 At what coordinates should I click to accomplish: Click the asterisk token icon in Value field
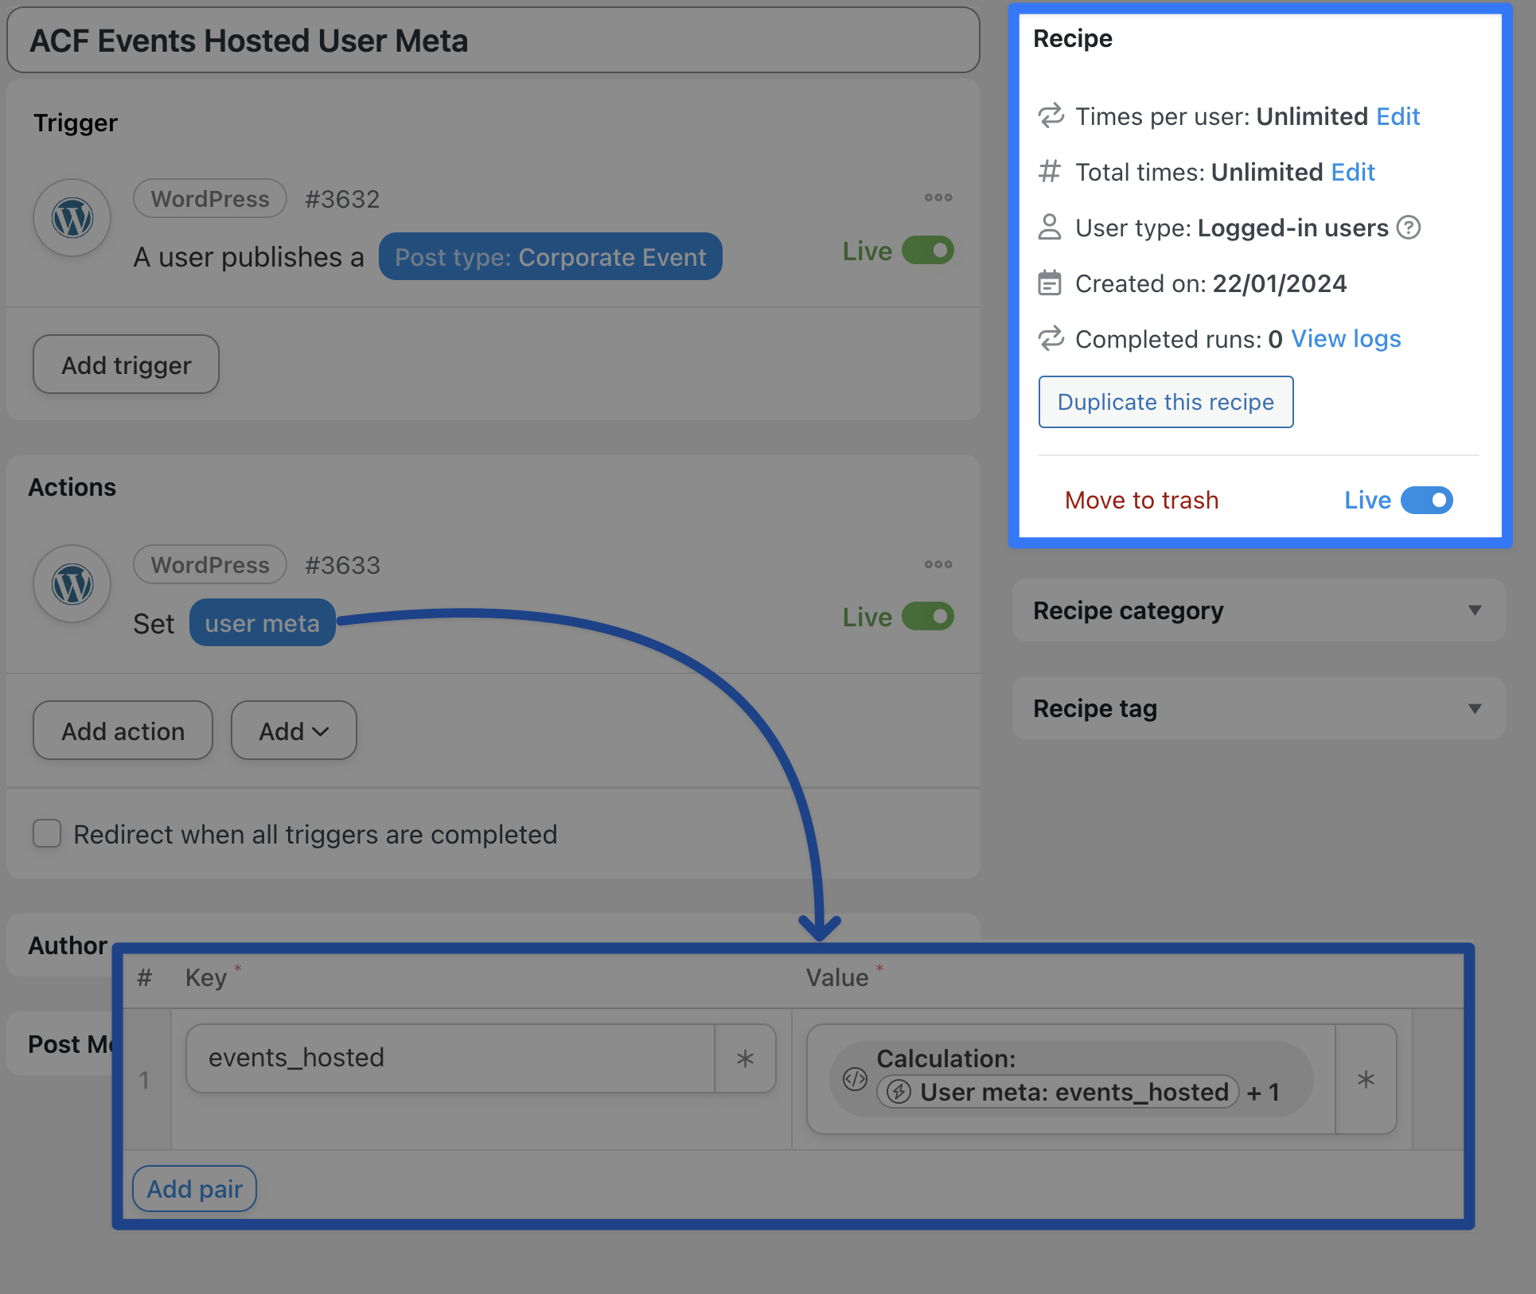[1366, 1079]
